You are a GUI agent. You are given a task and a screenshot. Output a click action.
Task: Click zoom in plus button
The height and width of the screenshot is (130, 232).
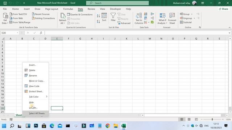pyautogui.click(x=223, y=119)
